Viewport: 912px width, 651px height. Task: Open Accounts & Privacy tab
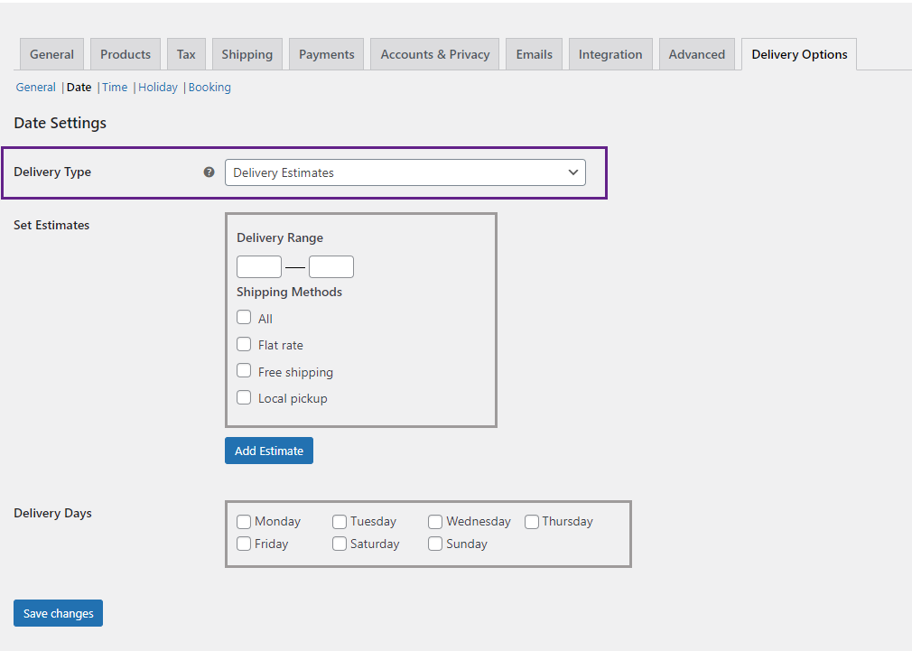pyautogui.click(x=435, y=54)
